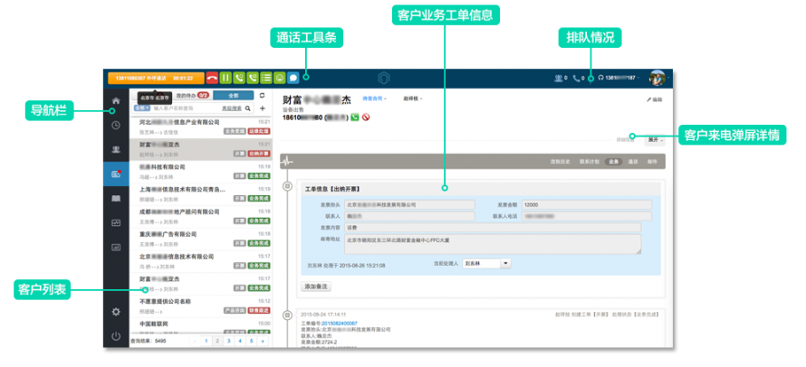Image resolution: width=806 pixels, height=367 pixels.
Task: Open the monitor waveform icon in sidebar
Action: coord(116,223)
